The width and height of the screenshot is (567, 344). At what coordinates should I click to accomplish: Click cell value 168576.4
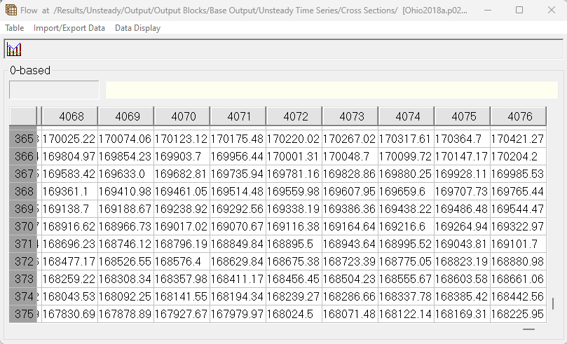(x=181, y=261)
